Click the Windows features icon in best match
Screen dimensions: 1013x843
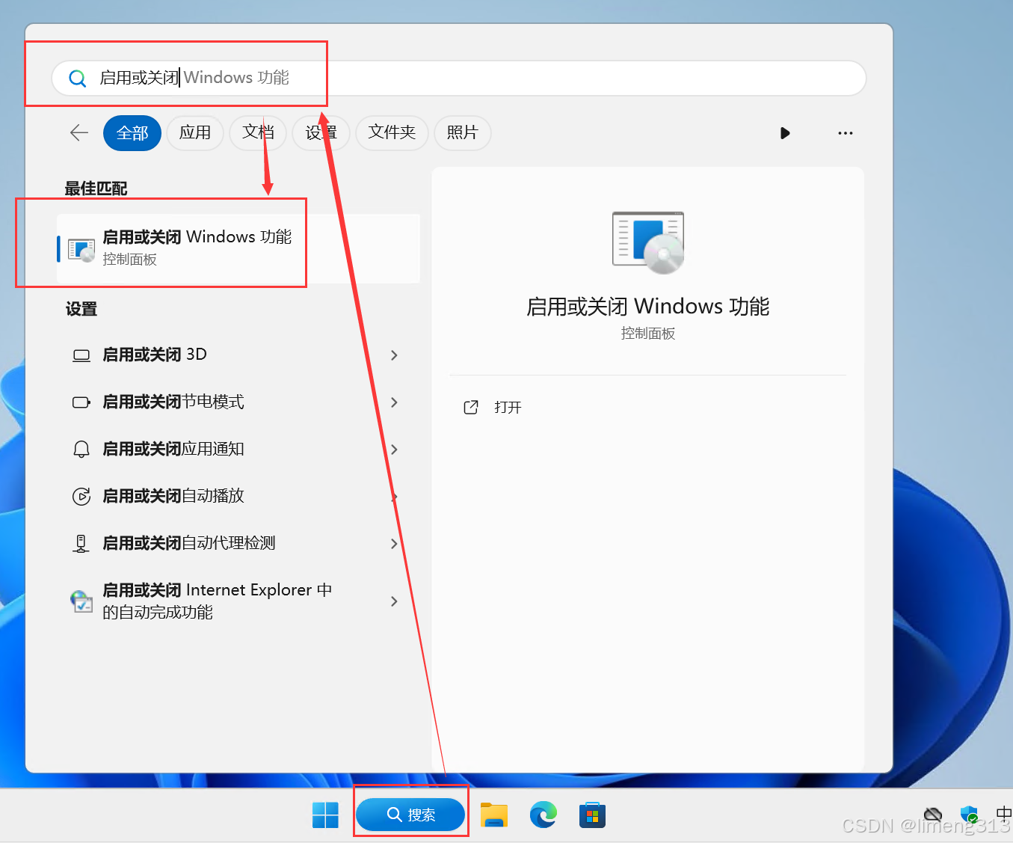[x=81, y=249]
